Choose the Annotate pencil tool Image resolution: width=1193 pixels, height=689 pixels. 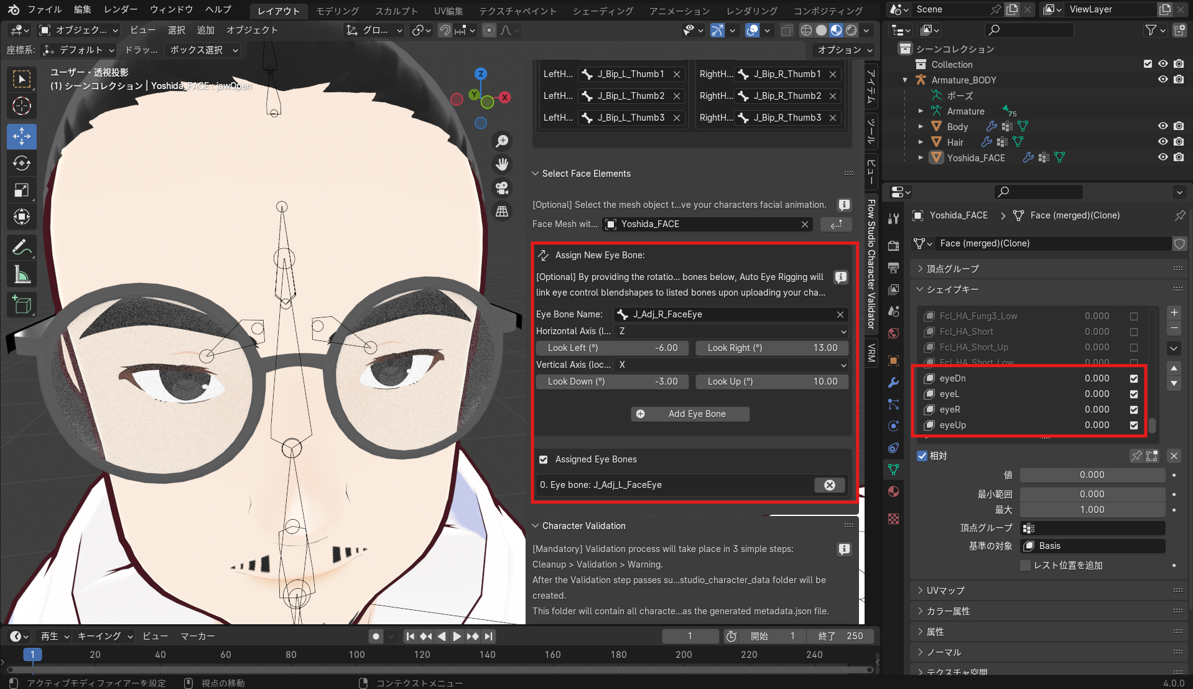point(22,248)
